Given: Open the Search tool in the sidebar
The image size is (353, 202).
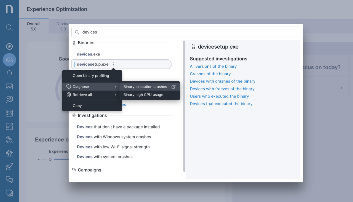Looking at the screenshot, I should click(9, 28).
